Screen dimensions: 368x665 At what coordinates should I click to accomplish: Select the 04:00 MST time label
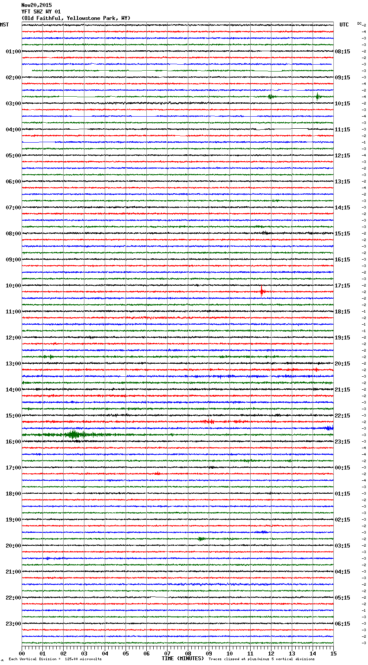(x=13, y=130)
